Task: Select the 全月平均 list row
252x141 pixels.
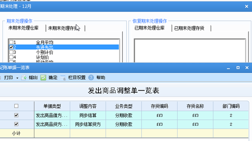Action: coord(64,42)
